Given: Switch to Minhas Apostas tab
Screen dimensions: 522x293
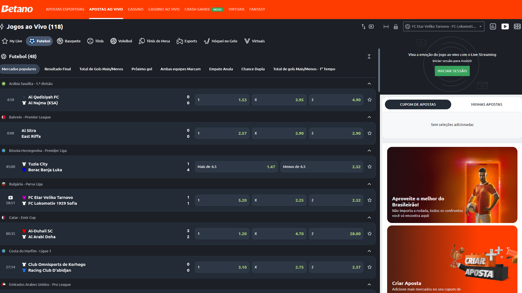Looking at the screenshot, I should point(486,104).
